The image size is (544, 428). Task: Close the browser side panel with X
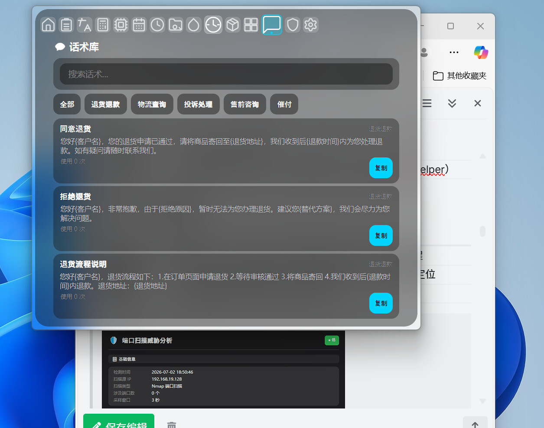478,103
